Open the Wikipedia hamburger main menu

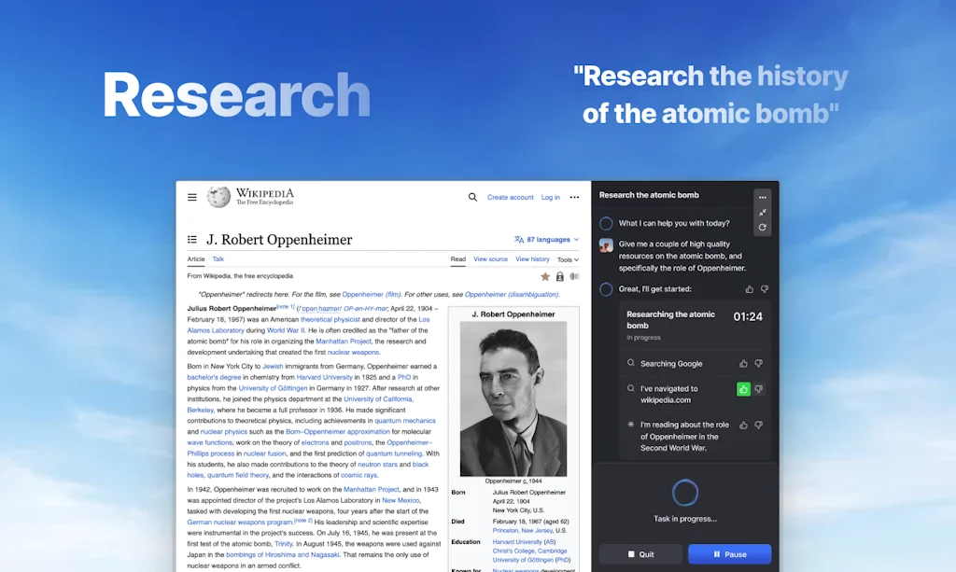point(192,197)
